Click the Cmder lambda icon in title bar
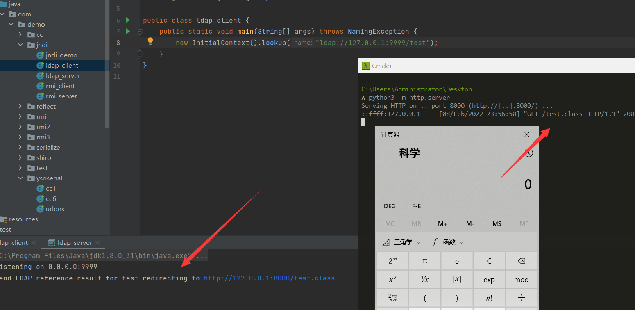 coord(365,66)
